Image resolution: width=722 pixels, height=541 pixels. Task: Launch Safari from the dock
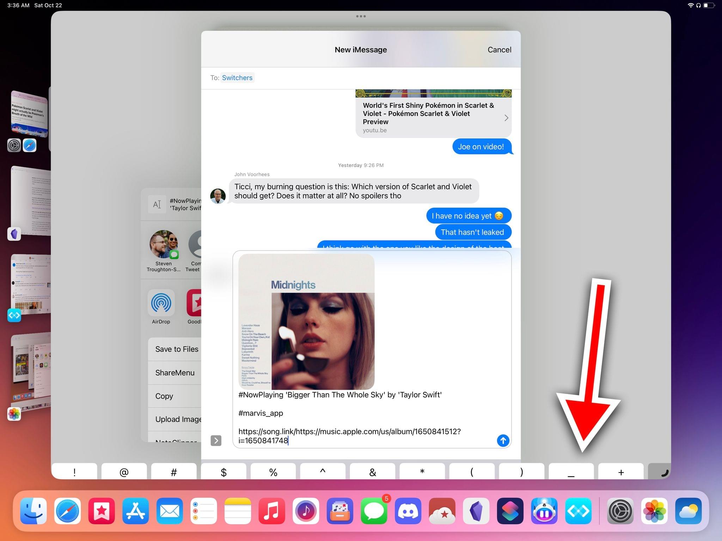coord(67,511)
